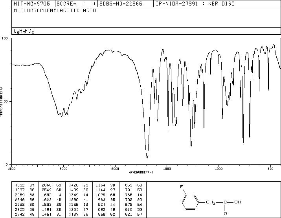Click the 50 y-axis tick label
The image size is (281, 218).
click(6, 102)
